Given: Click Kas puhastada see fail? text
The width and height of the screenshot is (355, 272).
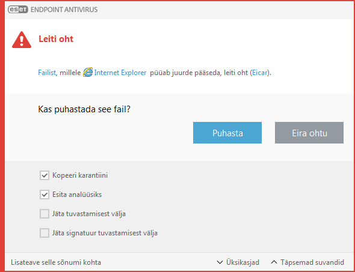Looking at the screenshot, I should click(x=84, y=109).
